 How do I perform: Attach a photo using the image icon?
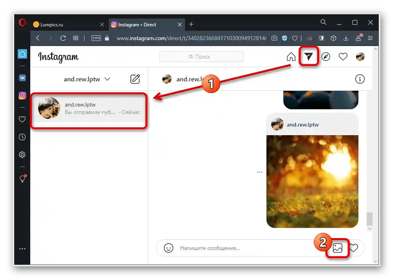coord(337,248)
